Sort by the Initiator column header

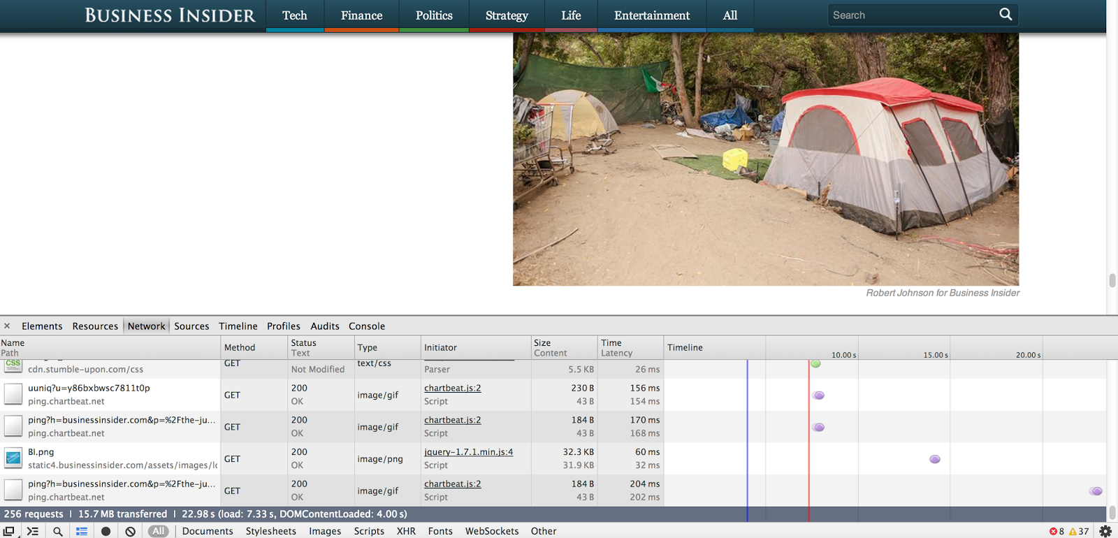pos(476,347)
